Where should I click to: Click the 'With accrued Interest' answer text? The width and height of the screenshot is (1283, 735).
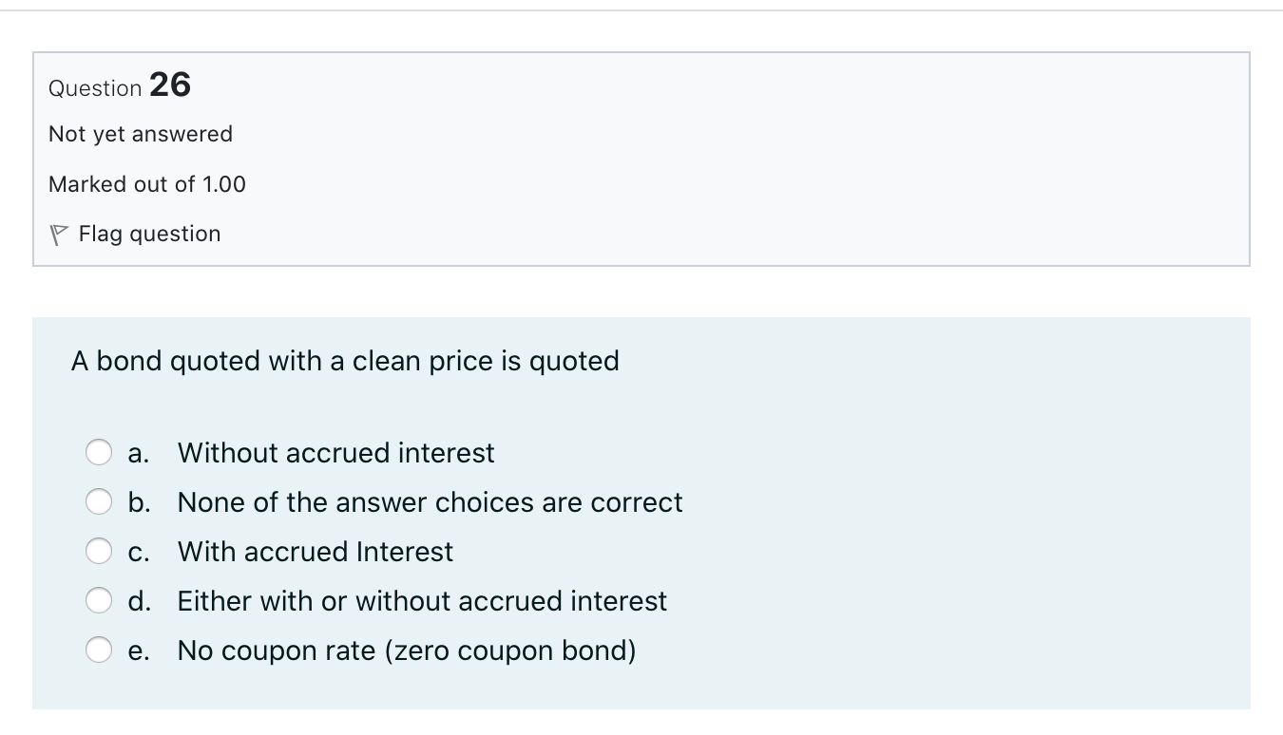click(x=316, y=552)
